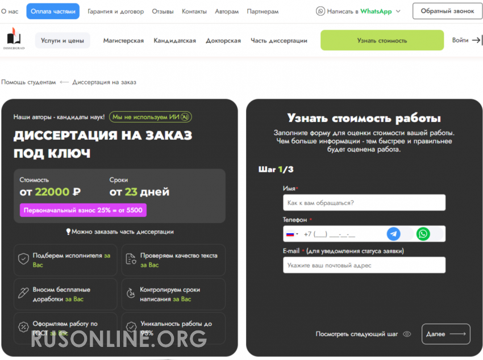Screen dimensions: 483x360
Task: Focus the Имя input field
Action: tap(364, 203)
